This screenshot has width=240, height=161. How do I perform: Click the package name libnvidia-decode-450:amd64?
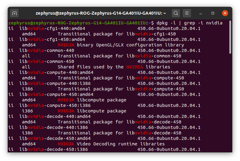55,139
